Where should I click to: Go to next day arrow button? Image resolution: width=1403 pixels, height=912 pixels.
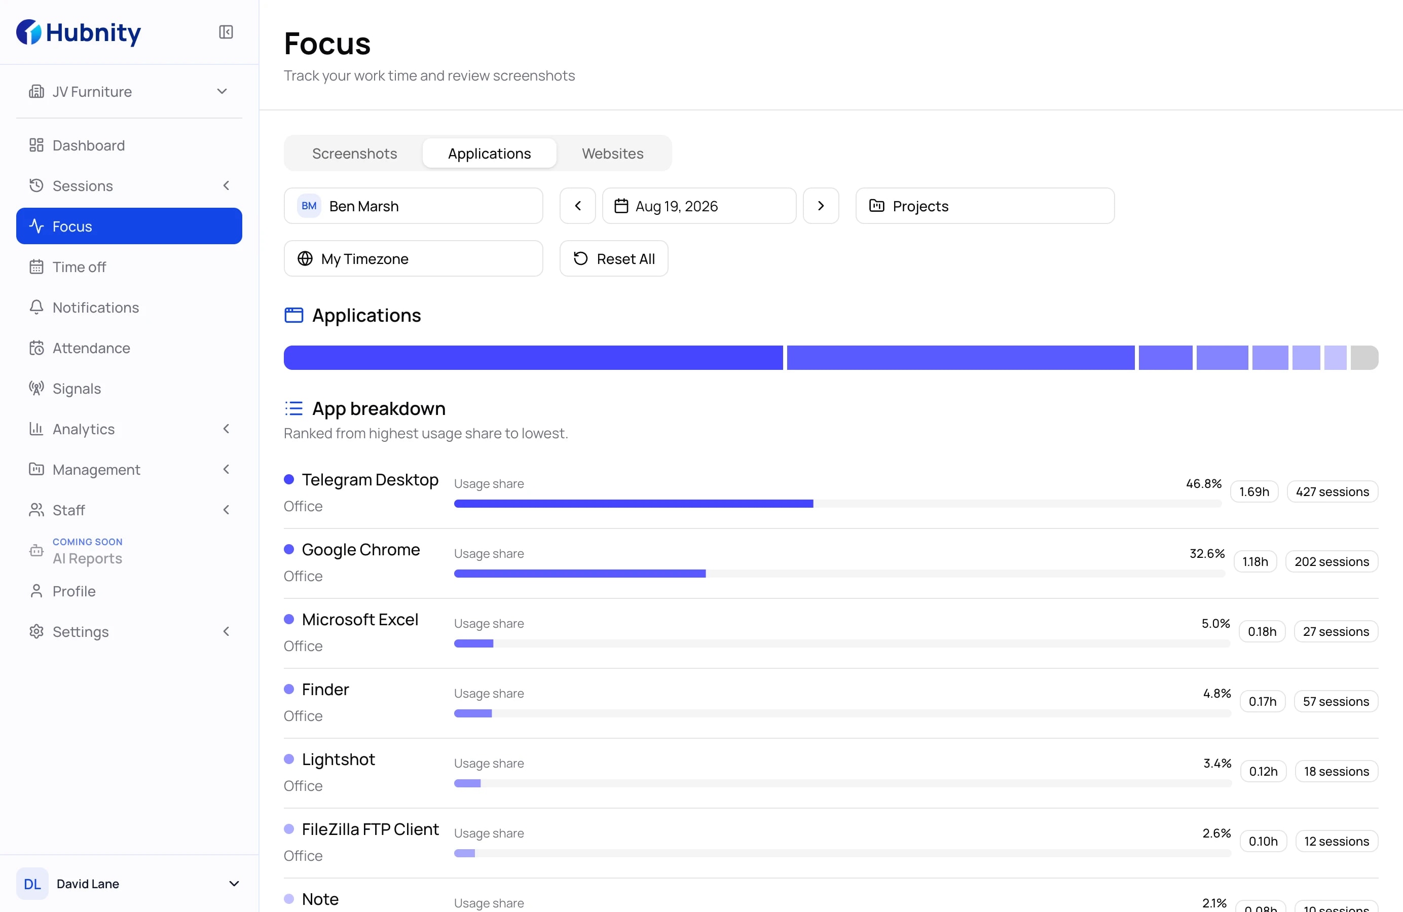[821, 206]
